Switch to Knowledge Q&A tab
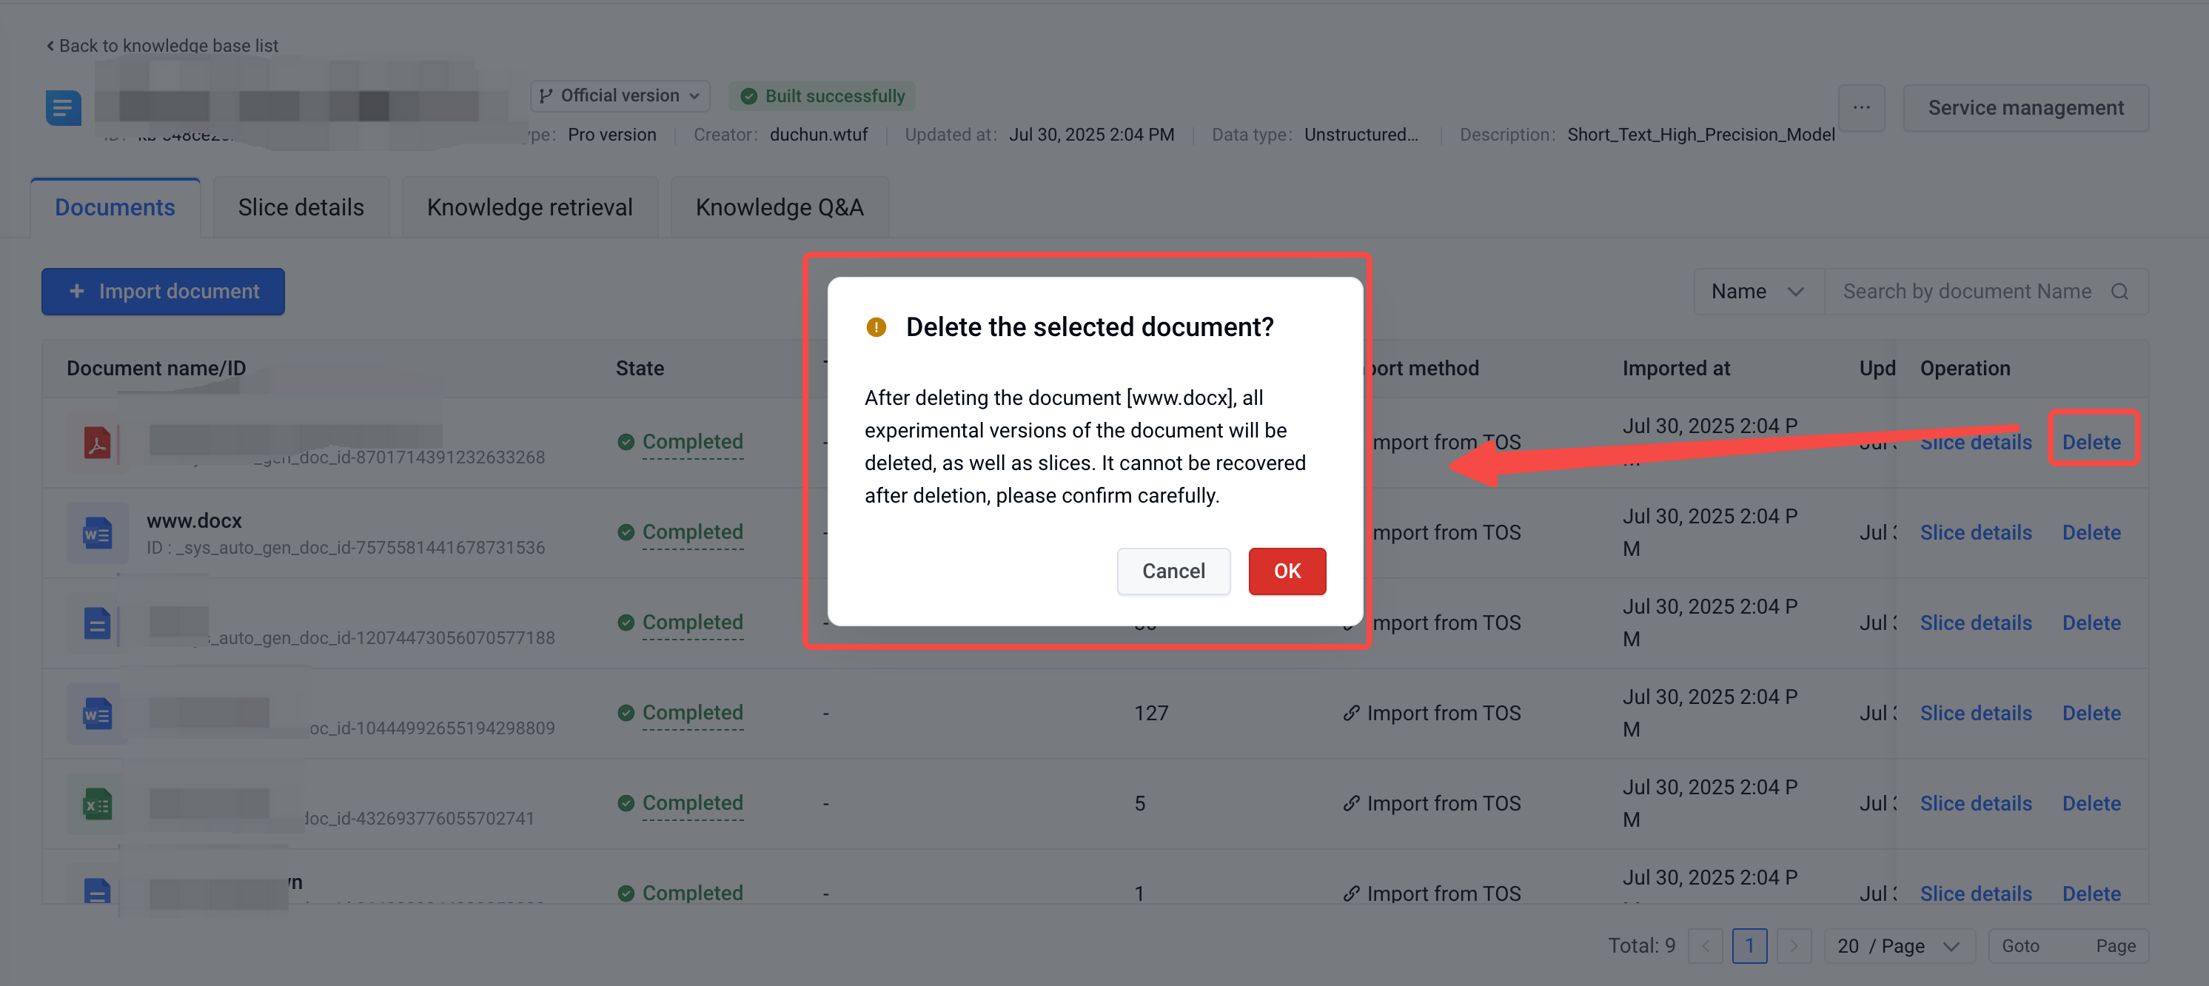 coord(779,207)
